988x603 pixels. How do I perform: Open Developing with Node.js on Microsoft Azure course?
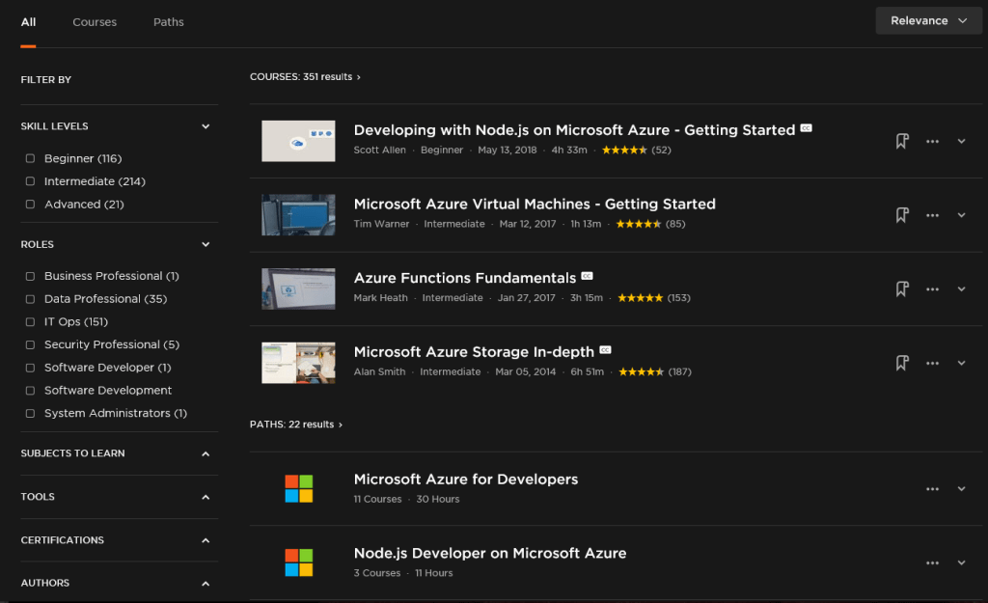[574, 130]
